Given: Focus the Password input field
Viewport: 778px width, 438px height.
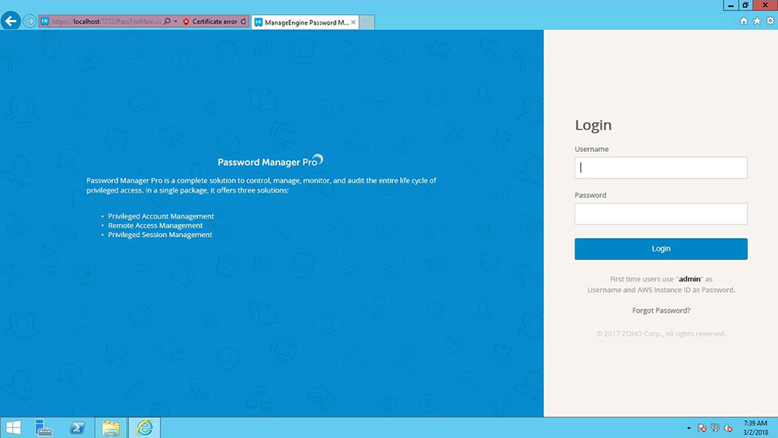Looking at the screenshot, I should (661, 213).
